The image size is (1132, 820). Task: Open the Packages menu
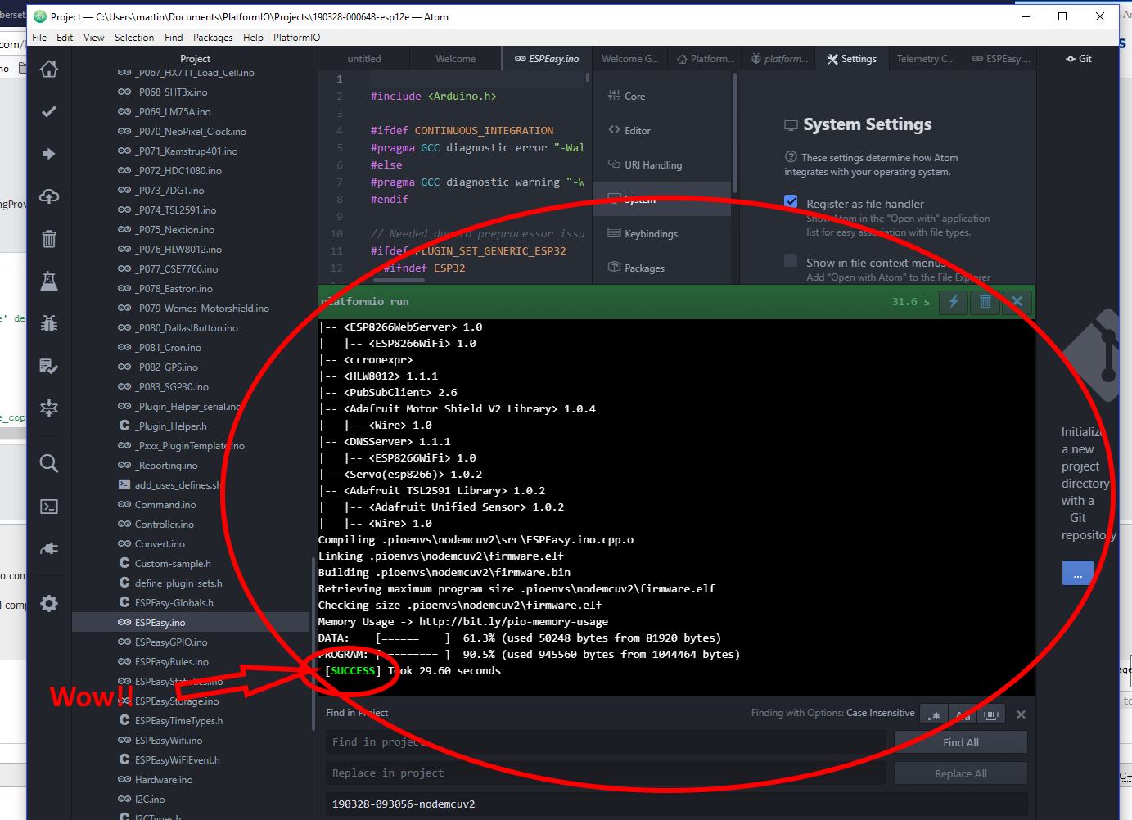coord(213,38)
